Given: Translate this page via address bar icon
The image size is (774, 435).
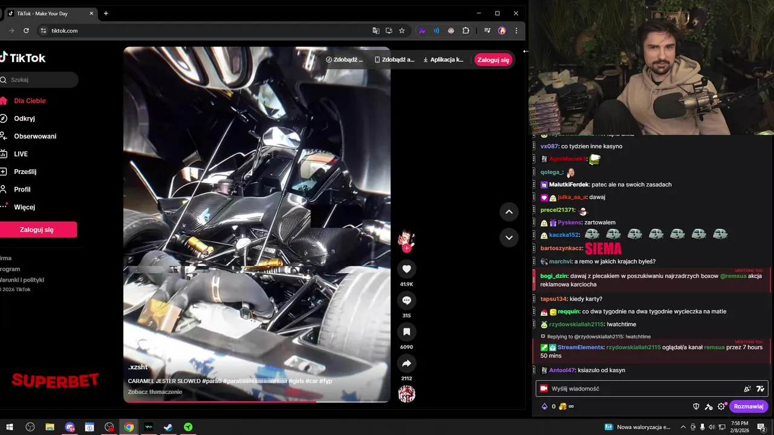Looking at the screenshot, I should 376,30.
